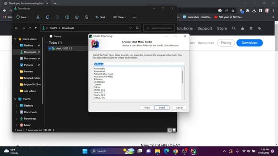Select Accessories in folder list
This screenshot has width=278, height=156.
click(99, 71)
